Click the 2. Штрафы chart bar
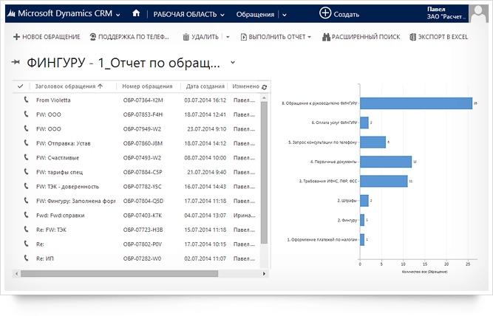This screenshot has height=316, width=493. click(x=364, y=201)
